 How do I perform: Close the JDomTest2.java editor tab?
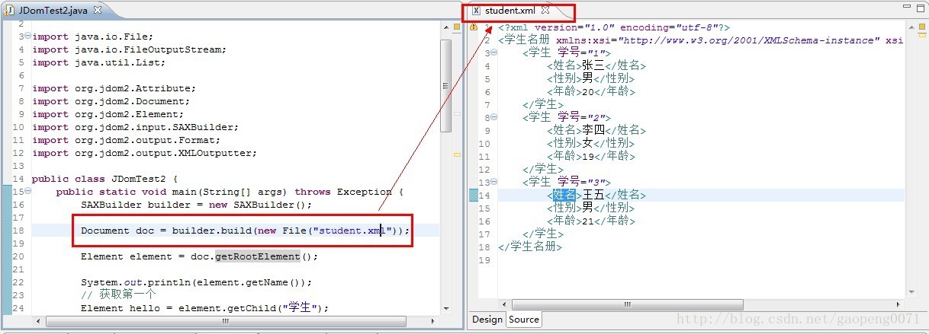tap(97, 10)
